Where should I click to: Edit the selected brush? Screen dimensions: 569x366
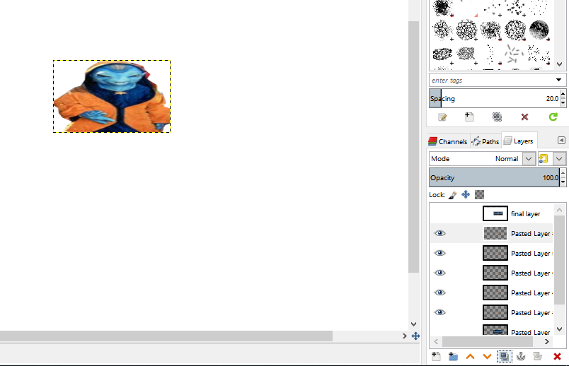pos(442,117)
